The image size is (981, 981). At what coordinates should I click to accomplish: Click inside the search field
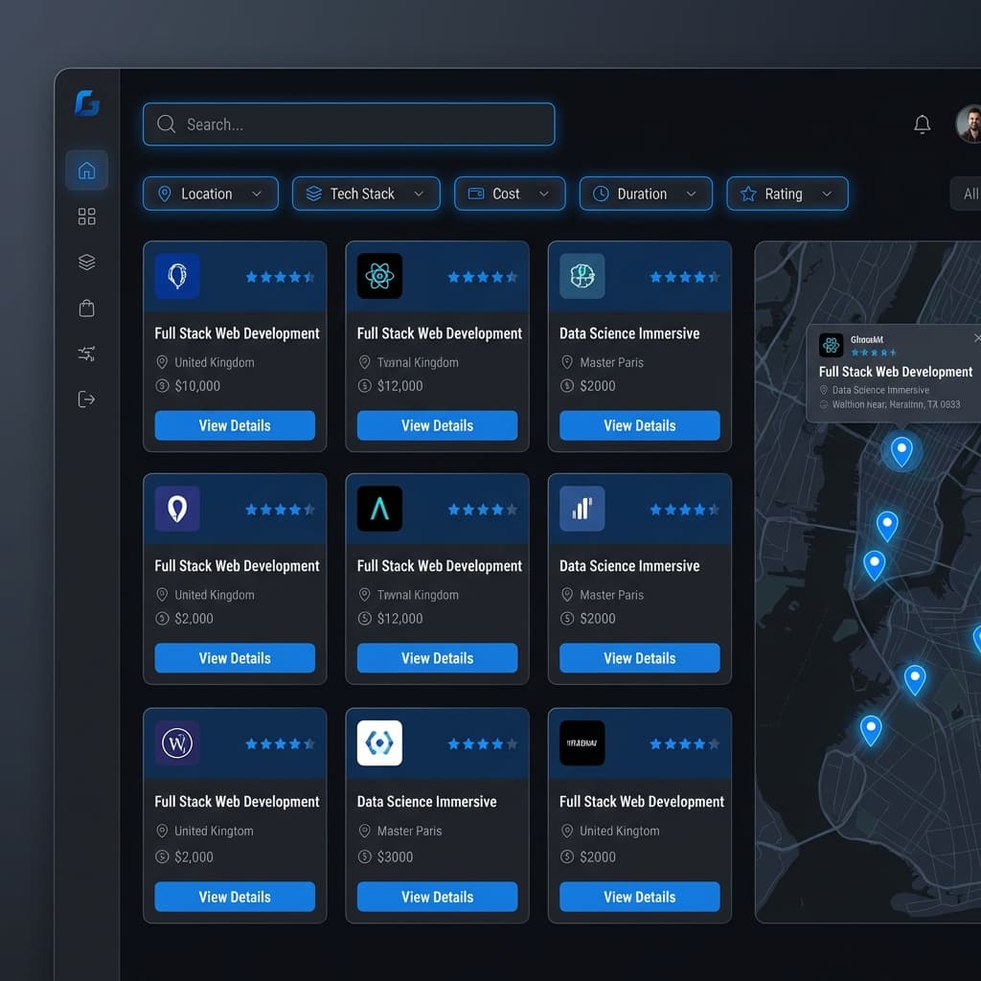pos(348,124)
